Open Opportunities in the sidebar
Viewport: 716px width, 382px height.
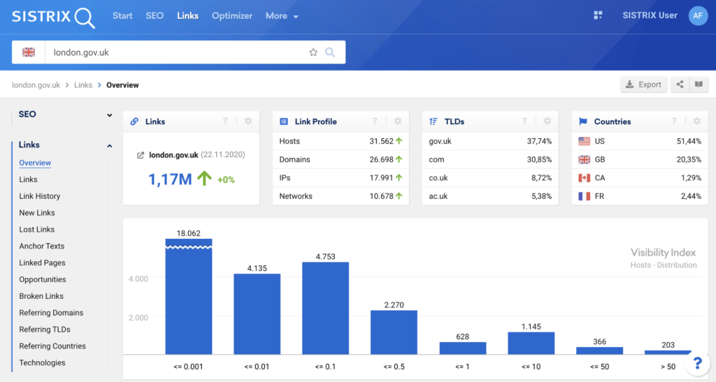pyautogui.click(x=43, y=279)
